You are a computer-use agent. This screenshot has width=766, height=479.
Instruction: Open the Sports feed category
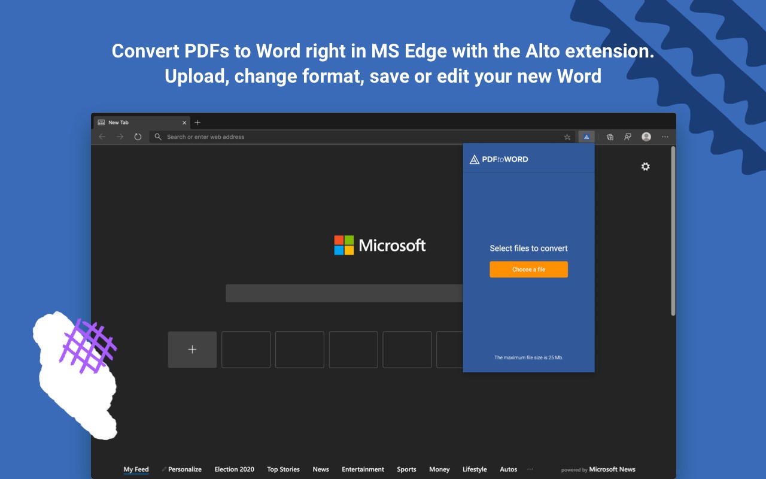pyautogui.click(x=406, y=469)
